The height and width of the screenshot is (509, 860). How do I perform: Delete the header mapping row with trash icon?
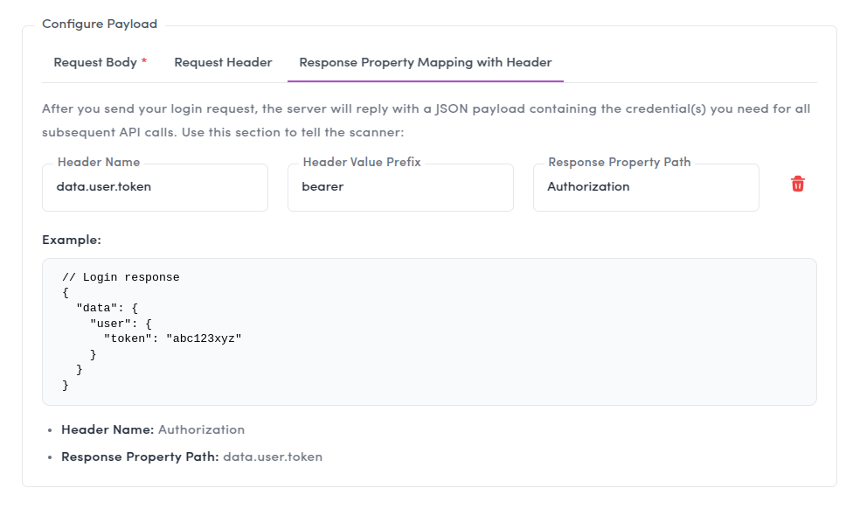(x=797, y=185)
